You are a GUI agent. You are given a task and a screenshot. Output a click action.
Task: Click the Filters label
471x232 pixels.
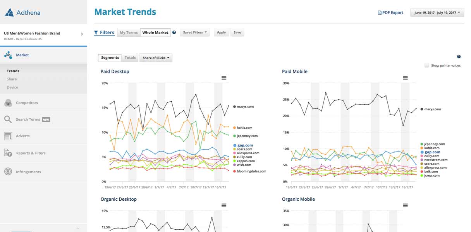(107, 33)
